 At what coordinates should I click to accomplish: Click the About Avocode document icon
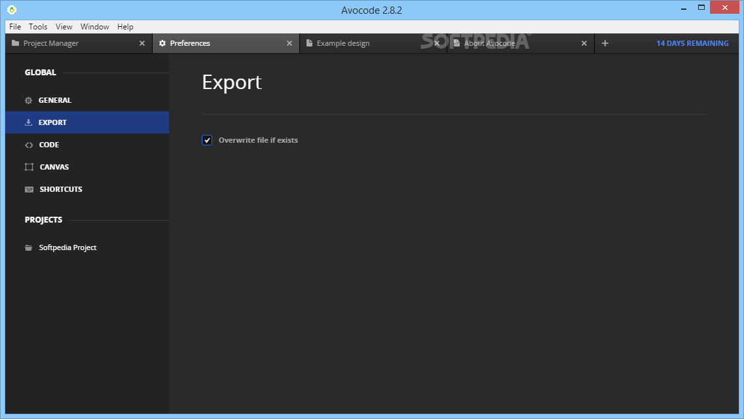(456, 43)
